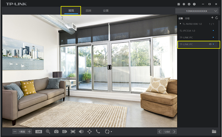222x137 pixels.
Task: Toggle fullscreen view icon in bottom toolbar
Action: click(73, 132)
